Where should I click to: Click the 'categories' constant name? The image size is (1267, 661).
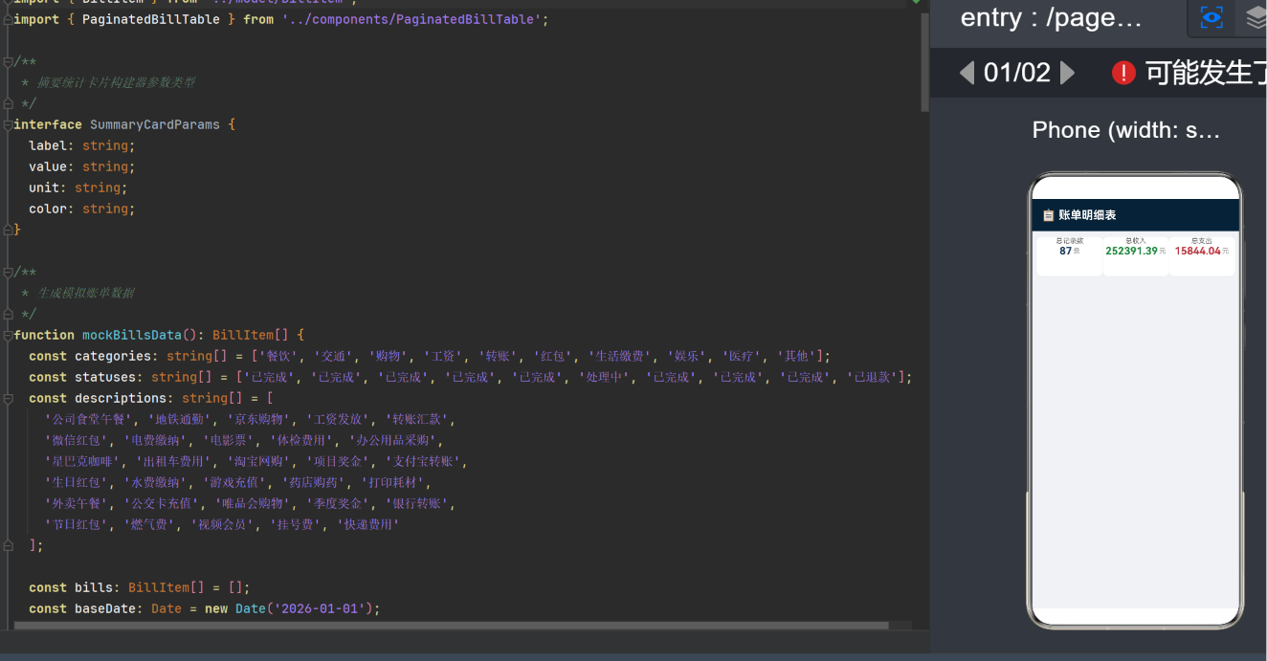pos(113,356)
